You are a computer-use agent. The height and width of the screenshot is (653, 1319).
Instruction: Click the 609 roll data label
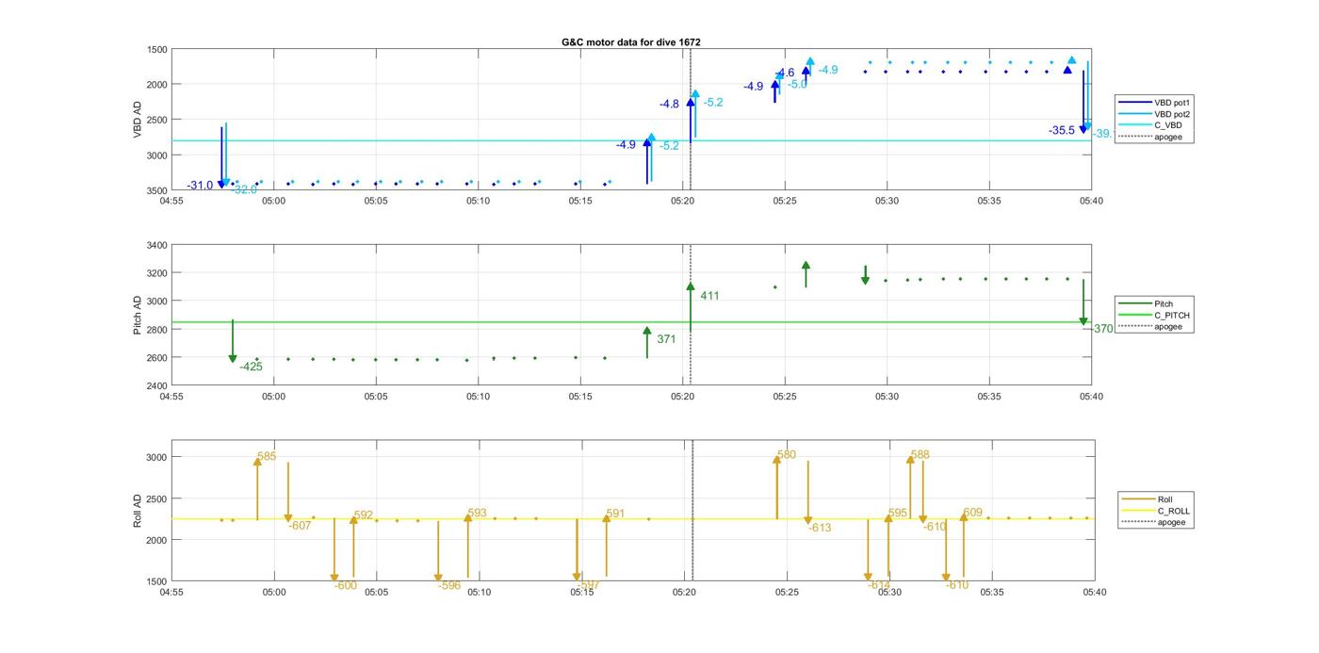(x=973, y=514)
